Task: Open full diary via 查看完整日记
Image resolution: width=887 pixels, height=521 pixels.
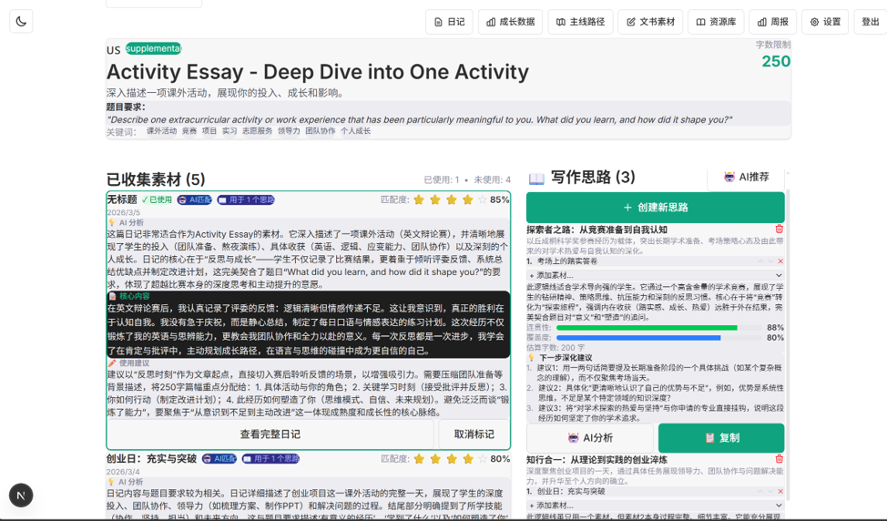Action: (270, 434)
